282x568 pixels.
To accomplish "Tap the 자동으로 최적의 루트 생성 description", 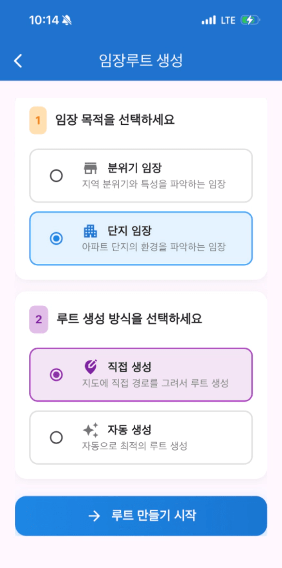I will pyautogui.click(x=135, y=446).
